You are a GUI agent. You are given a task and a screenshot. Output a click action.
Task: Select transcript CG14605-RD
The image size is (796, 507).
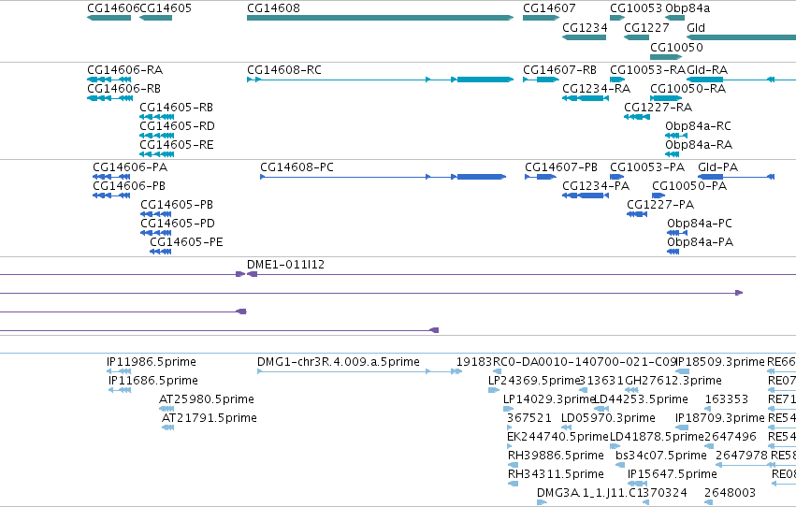coord(157,136)
